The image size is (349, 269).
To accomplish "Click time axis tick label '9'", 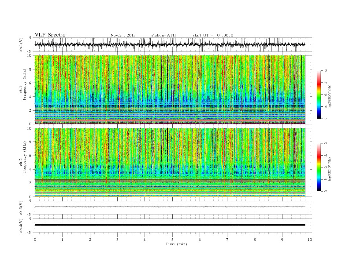I will coord(282,240).
